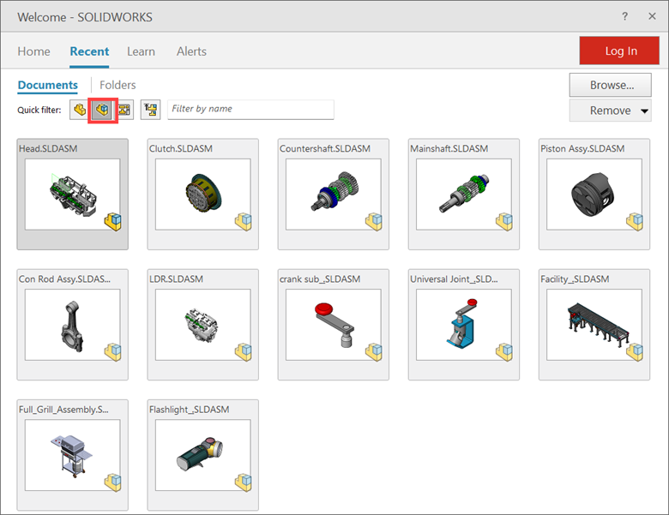The width and height of the screenshot is (669, 515).
Task: Click assembly icon on Mainshaft.SLDASM card
Action: 504,222
